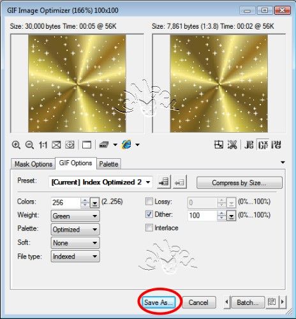
Task: Preview in Internet Explorer browser icon
Action: 126,145
